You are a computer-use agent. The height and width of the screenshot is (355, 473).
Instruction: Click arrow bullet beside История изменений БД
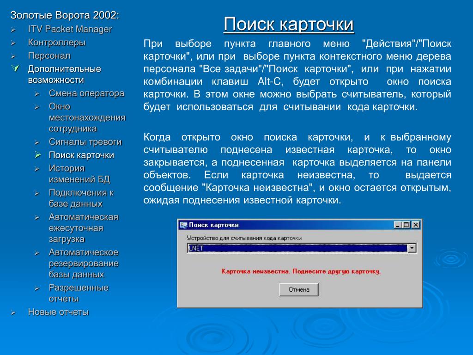[37, 169]
